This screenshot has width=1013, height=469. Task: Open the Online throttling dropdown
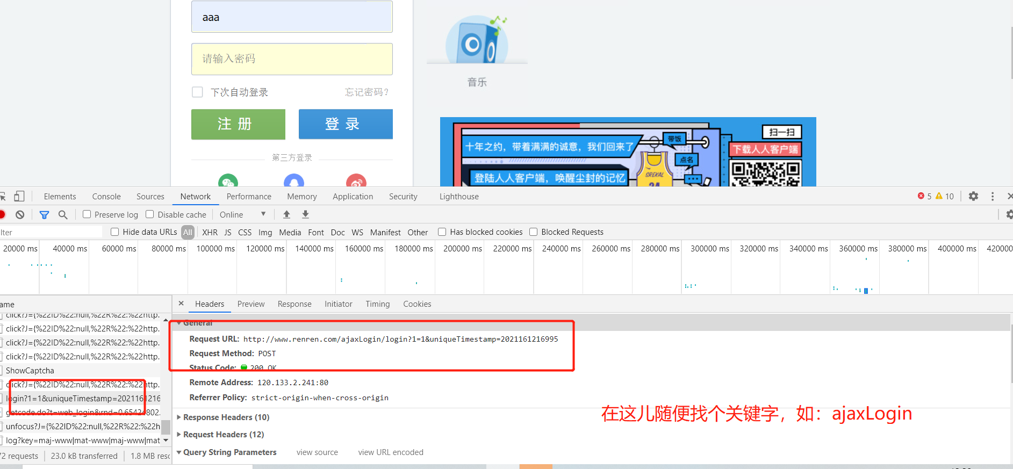(x=242, y=214)
